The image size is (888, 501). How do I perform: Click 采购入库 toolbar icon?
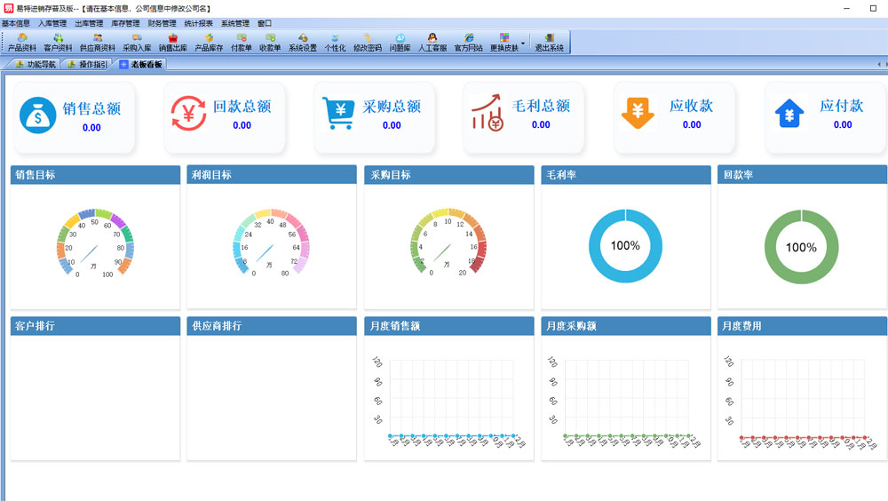tap(137, 43)
